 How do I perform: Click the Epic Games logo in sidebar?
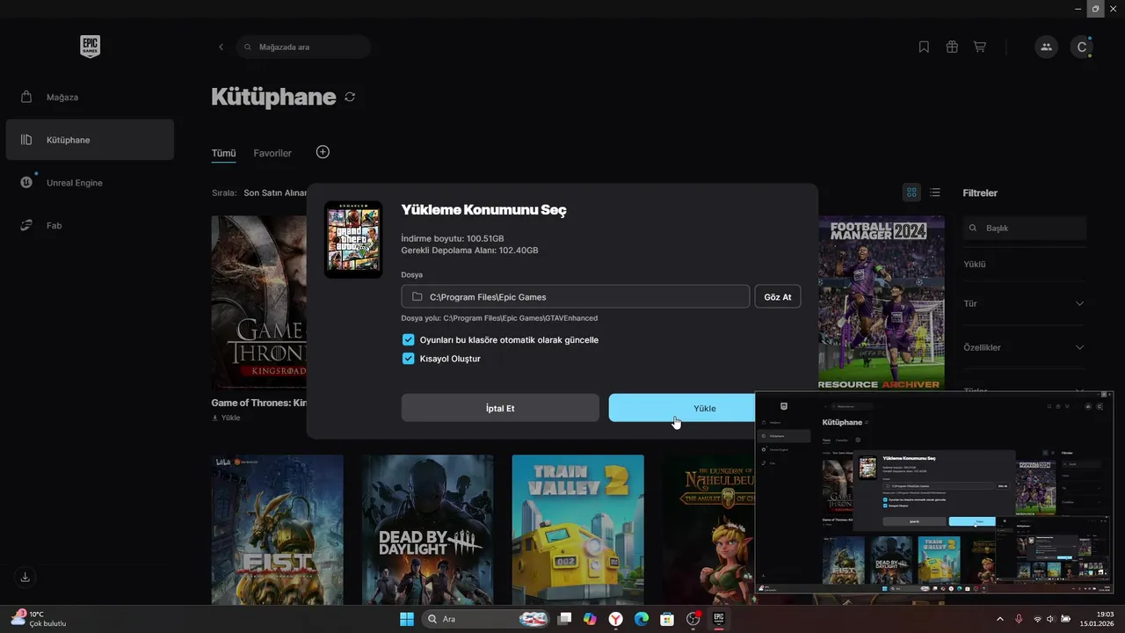[90, 47]
